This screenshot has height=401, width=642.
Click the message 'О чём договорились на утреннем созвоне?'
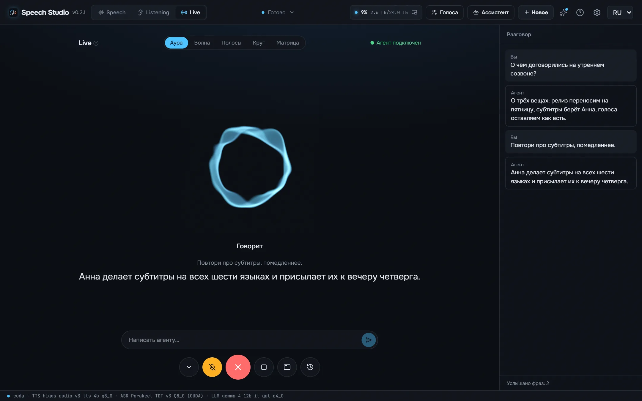tap(570, 66)
